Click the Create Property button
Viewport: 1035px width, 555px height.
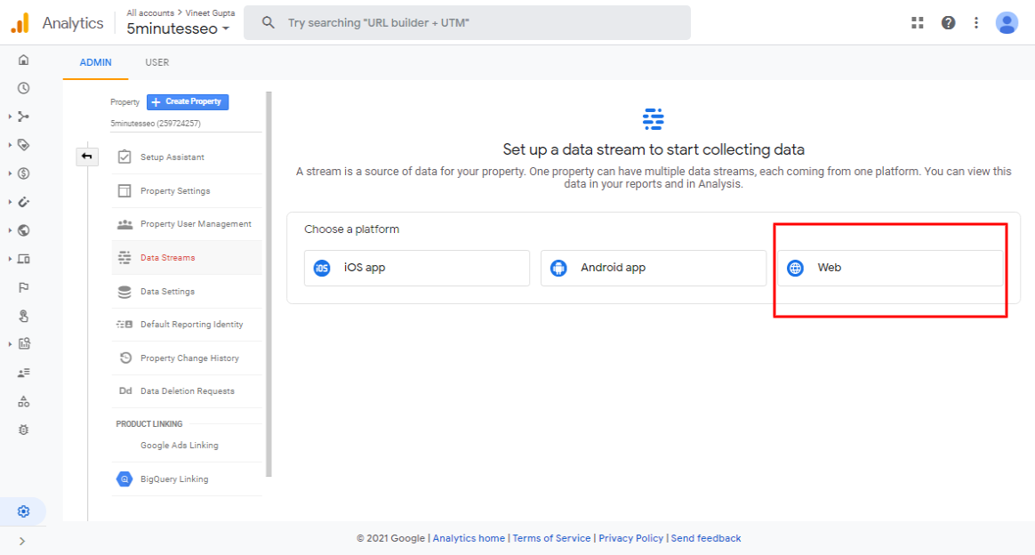point(187,101)
